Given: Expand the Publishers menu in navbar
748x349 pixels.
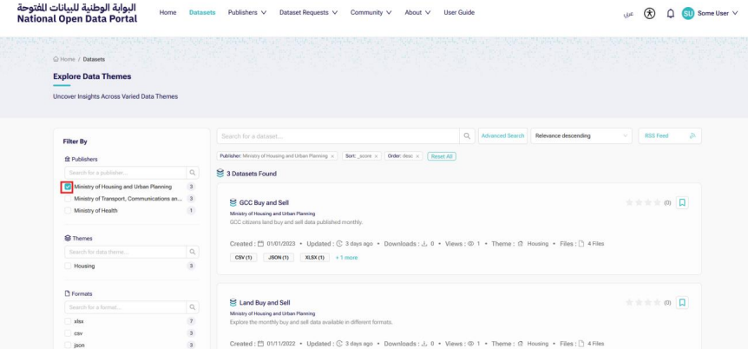Looking at the screenshot, I should point(246,12).
